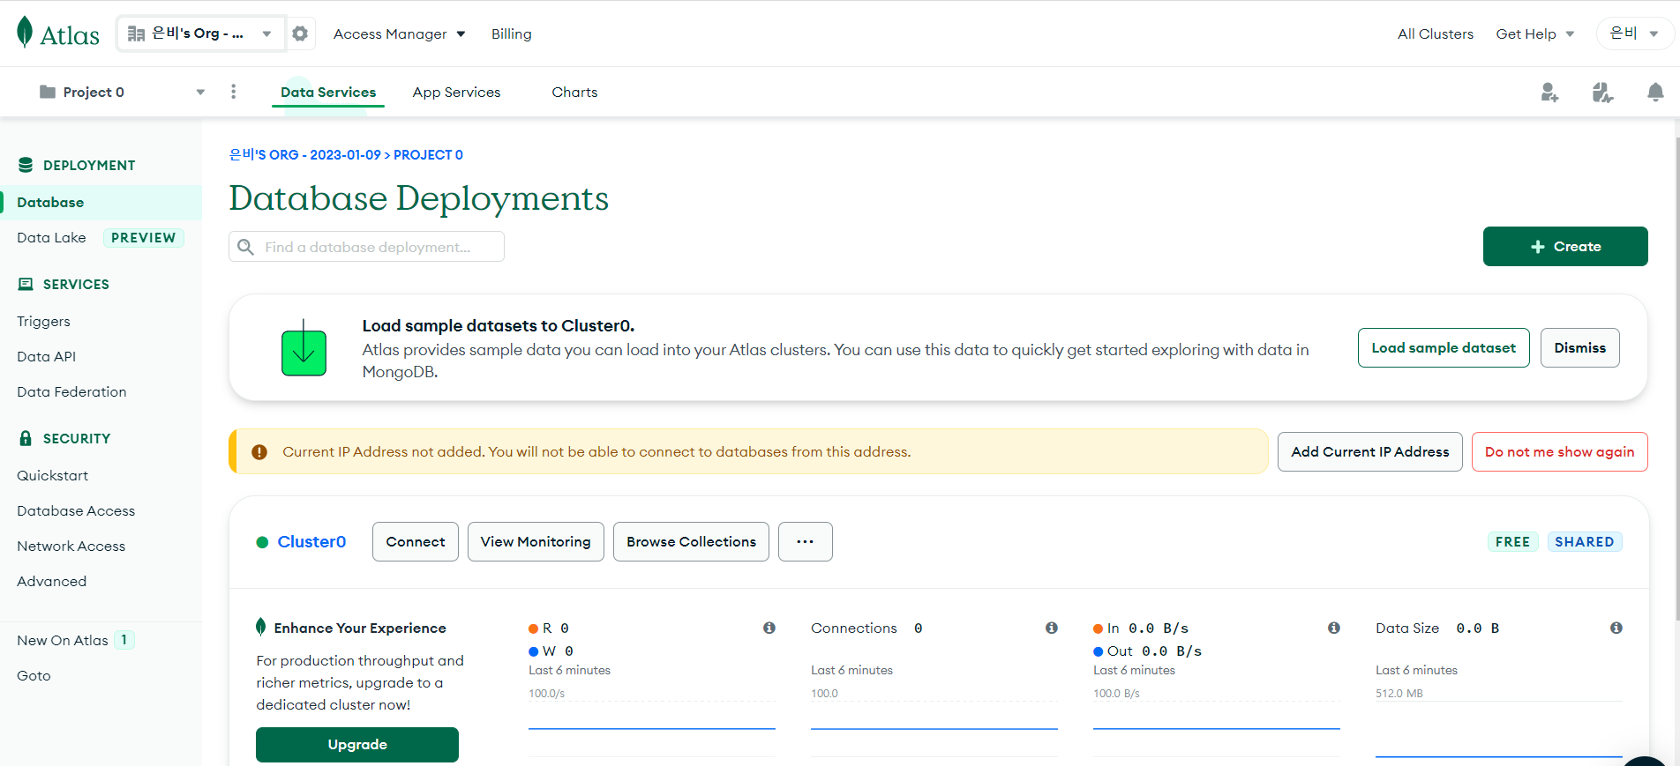Click the Deployment stack icon in the sidebar
The width and height of the screenshot is (1680, 766).
[26, 165]
